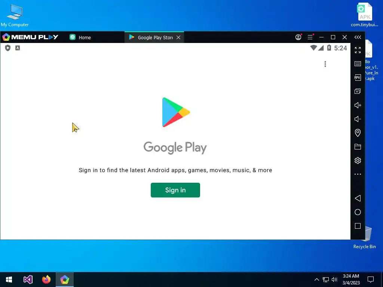Click the battery icon in Android status bar
This screenshot has width=383, height=287.
(x=329, y=48)
